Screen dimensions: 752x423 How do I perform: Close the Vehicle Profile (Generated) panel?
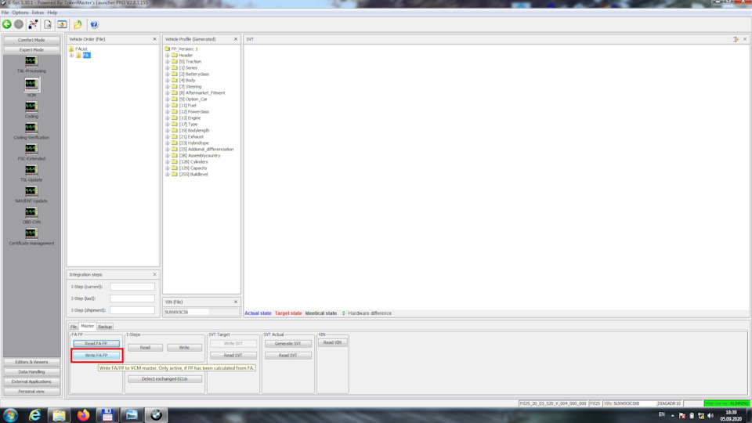click(236, 39)
